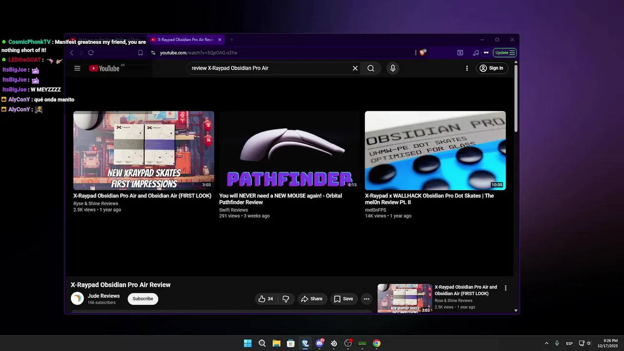Screen dimensions: 624x351
Task: Visit Ryse & Shine Reviews channel under endscreen card
Action: [96, 204]
